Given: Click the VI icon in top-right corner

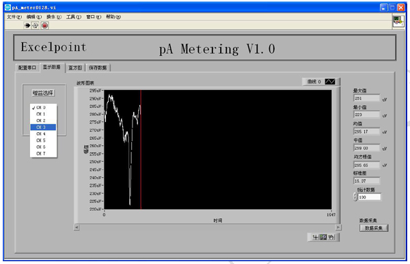Looking at the screenshot, I should point(398,21).
